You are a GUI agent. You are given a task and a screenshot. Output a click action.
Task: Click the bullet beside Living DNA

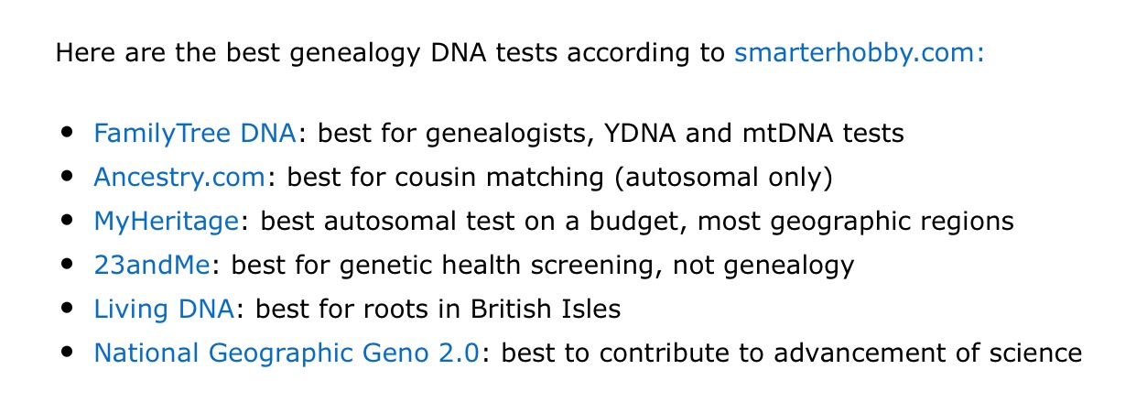pos(67,310)
